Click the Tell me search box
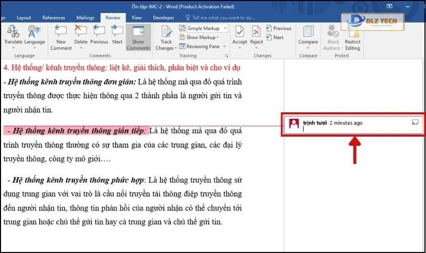This screenshot has width=426, height=253. [x=223, y=18]
